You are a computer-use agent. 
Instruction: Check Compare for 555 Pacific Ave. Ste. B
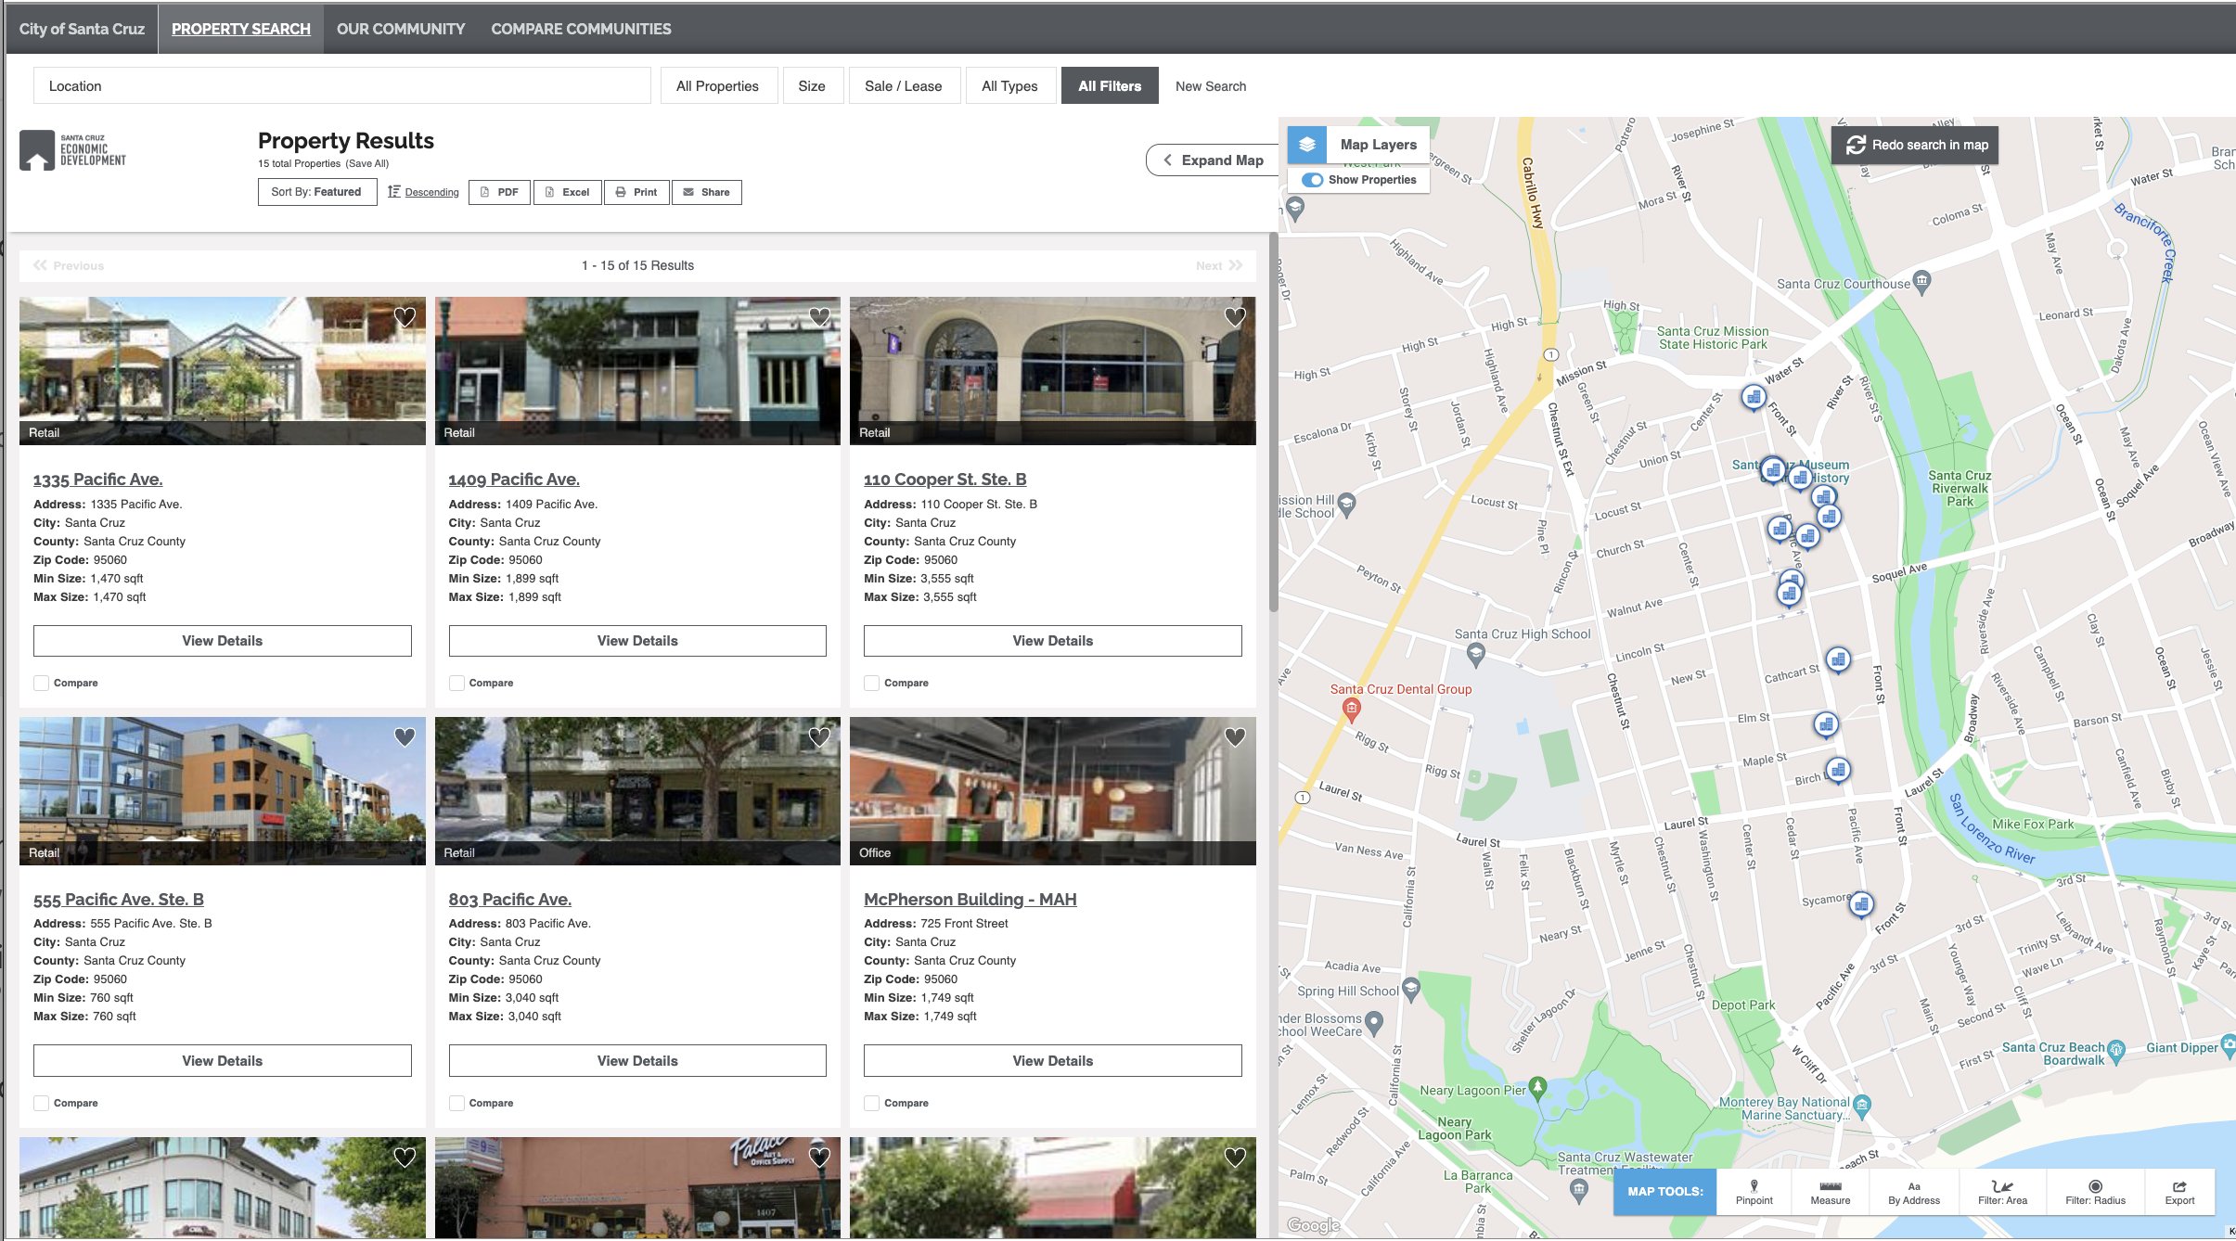click(x=41, y=1104)
